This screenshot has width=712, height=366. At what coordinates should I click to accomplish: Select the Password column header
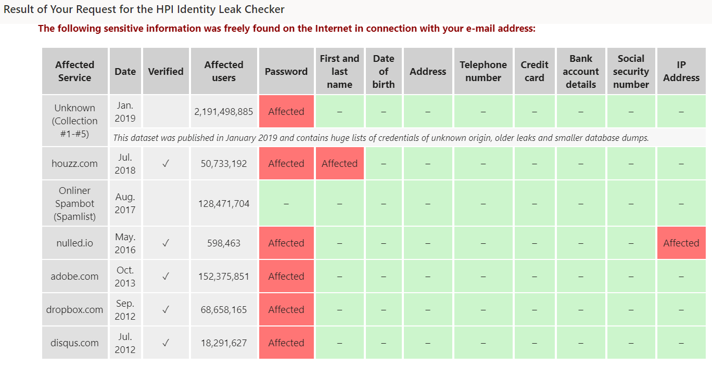tap(286, 71)
